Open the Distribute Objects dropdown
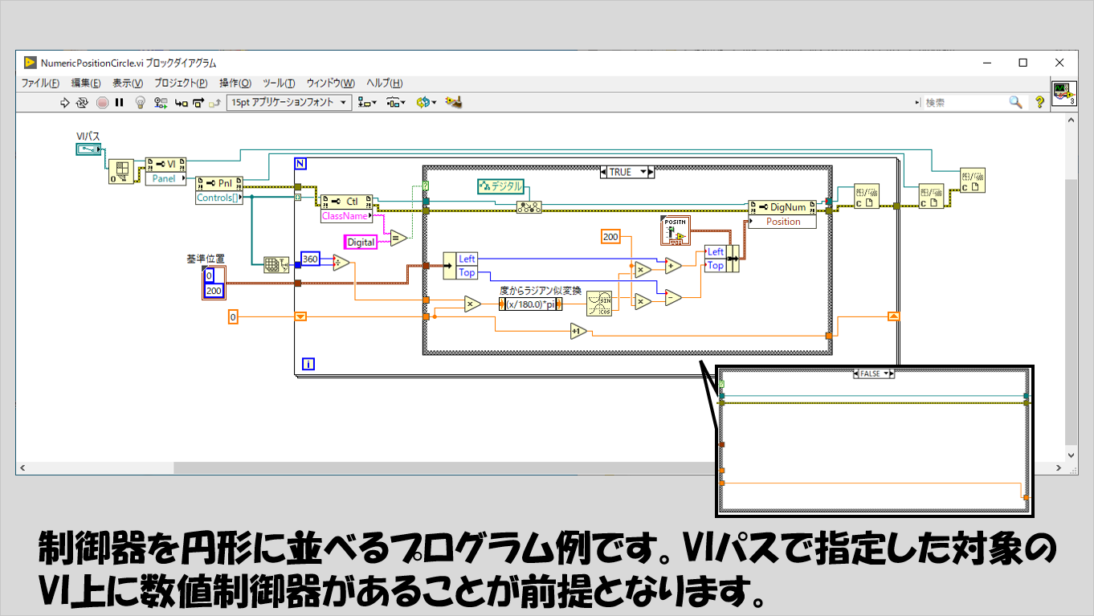 pos(395,103)
